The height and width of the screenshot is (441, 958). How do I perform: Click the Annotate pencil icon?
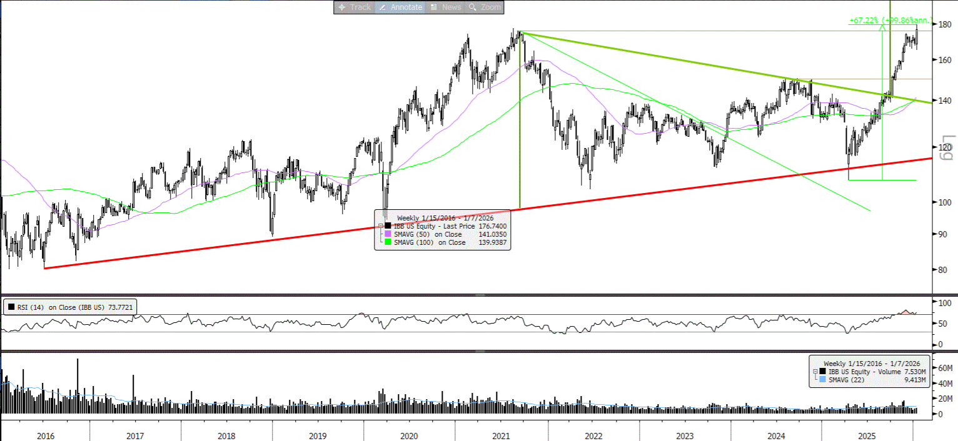tap(383, 7)
